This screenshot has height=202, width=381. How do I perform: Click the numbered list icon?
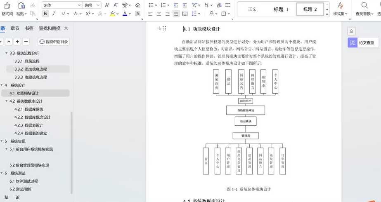(x=163, y=5)
